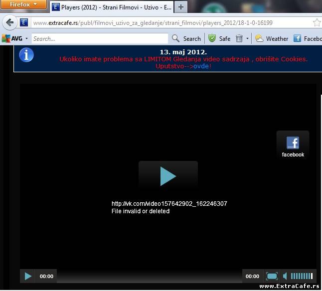Open a new tab with plus button

(x=180, y=7)
